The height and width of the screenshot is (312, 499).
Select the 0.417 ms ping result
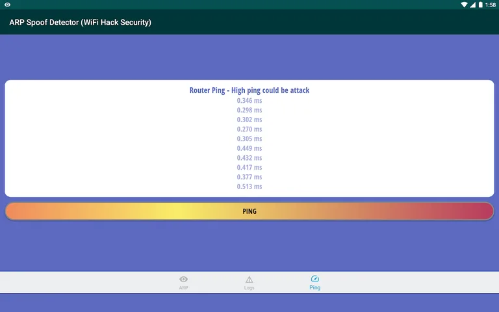pos(249,168)
